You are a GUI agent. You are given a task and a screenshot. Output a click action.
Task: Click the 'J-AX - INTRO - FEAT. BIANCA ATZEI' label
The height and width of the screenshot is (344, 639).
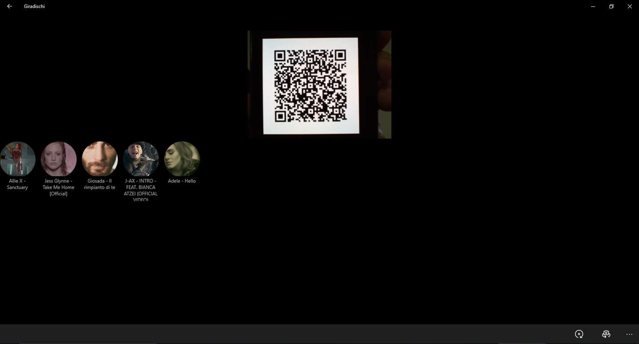(141, 190)
